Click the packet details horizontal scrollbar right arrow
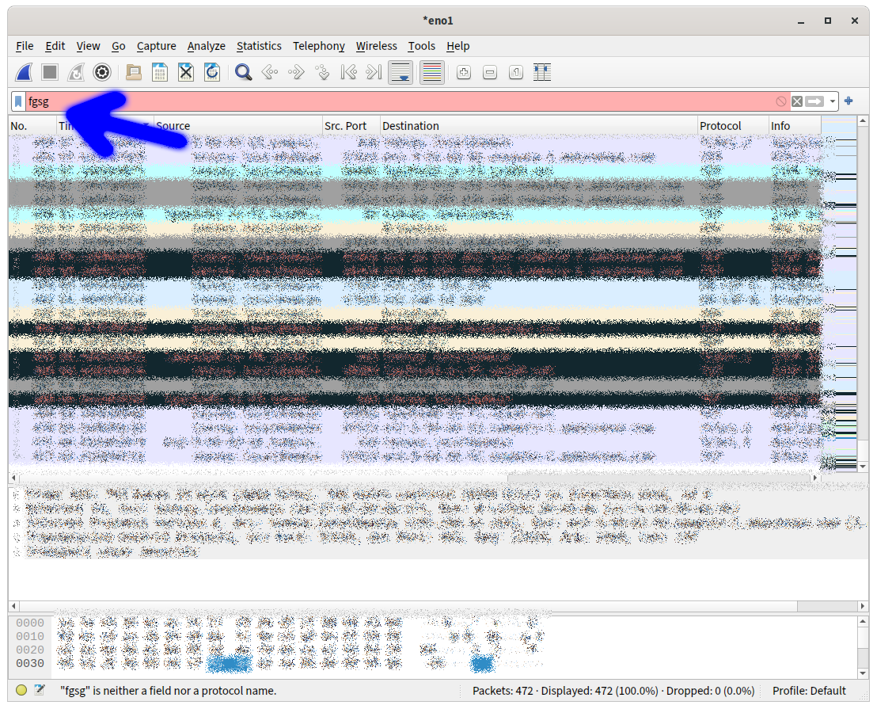Image resolution: width=877 pixels, height=709 pixels. pyautogui.click(x=863, y=606)
